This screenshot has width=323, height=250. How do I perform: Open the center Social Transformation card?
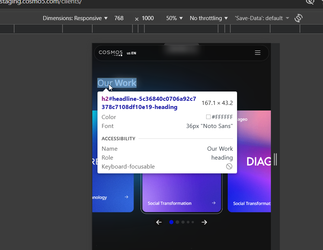pos(182,193)
